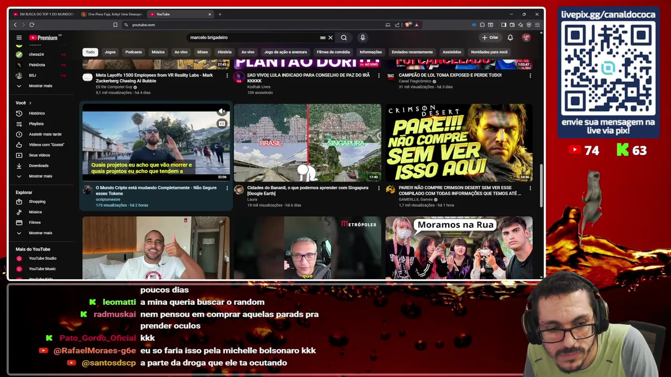Clear the search text with the X
The height and width of the screenshot is (377, 671).
pos(330,38)
